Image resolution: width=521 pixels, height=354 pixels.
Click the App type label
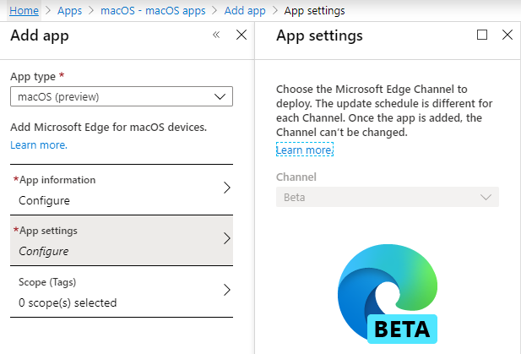pyautogui.click(x=33, y=76)
